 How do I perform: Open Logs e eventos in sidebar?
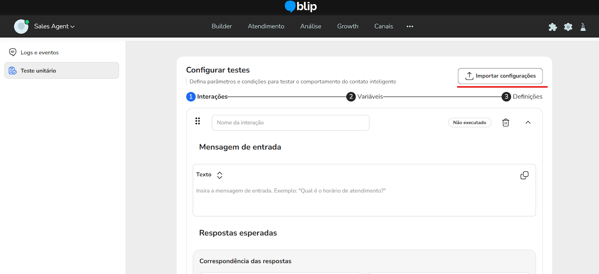40,52
